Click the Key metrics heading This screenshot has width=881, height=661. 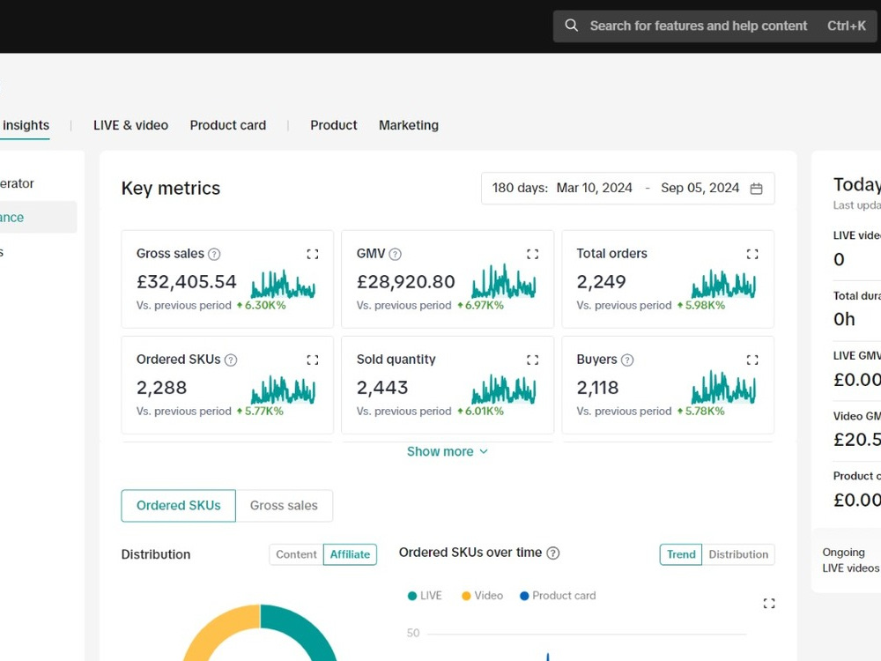point(171,189)
